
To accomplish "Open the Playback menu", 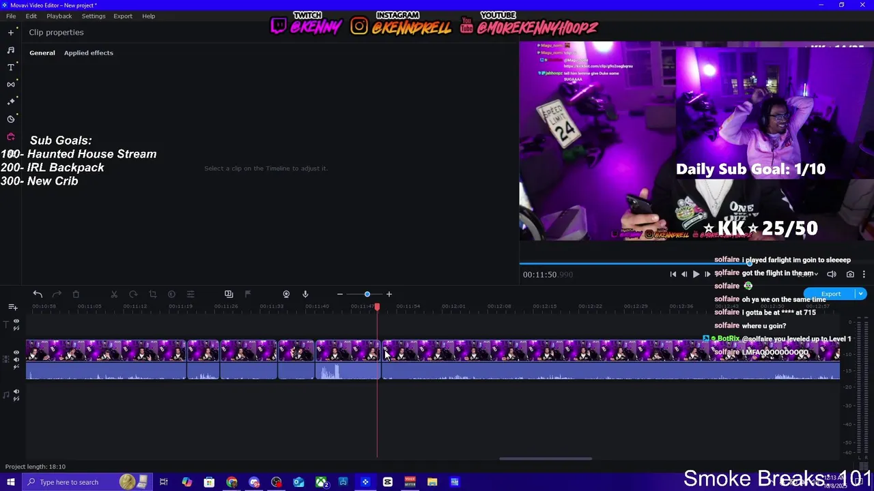I will [59, 16].
